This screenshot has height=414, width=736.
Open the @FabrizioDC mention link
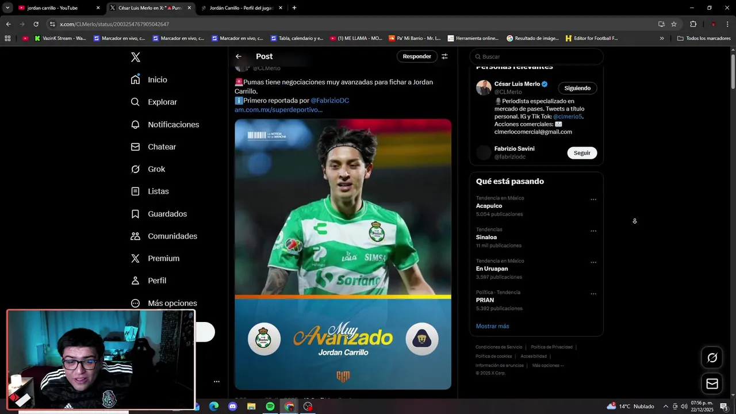(329, 101)
